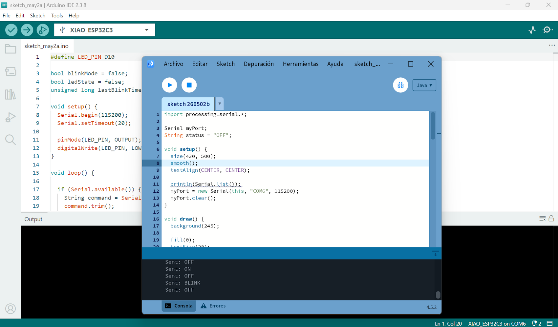Image resolution: width=558 pixels, height=327 pixels.
Task: Click the "Sent: BLINK" console line
Action: pyautogui.click(x=182, y=283)
